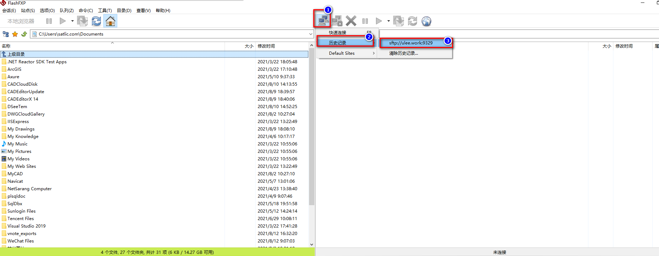Refresh the remote pane listing
Viewport: 659px width, 256px height.
pos(412,21)
